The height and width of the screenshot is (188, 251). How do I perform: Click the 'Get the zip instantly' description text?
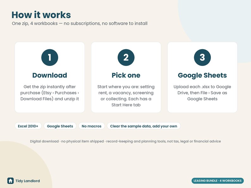50,93
